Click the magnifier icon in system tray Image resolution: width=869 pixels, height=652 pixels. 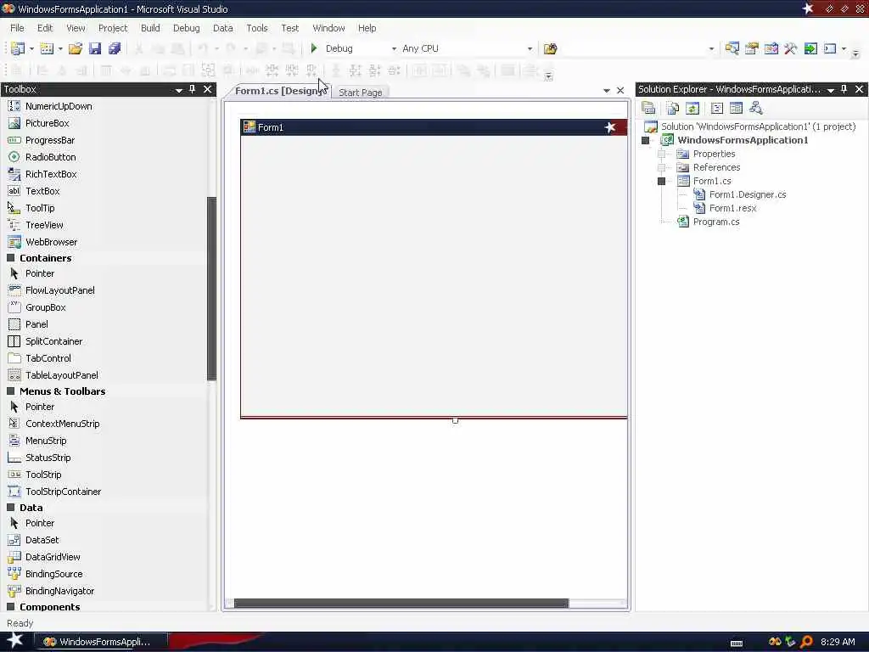tap(807, 642)
